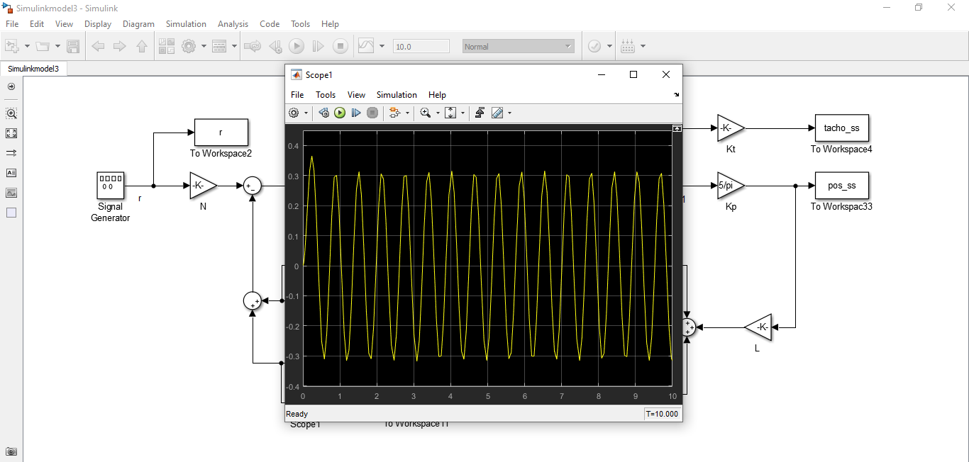Open the Simulink Analysis menu
This screenshot has height=462, width=969.
click(233, 24)
